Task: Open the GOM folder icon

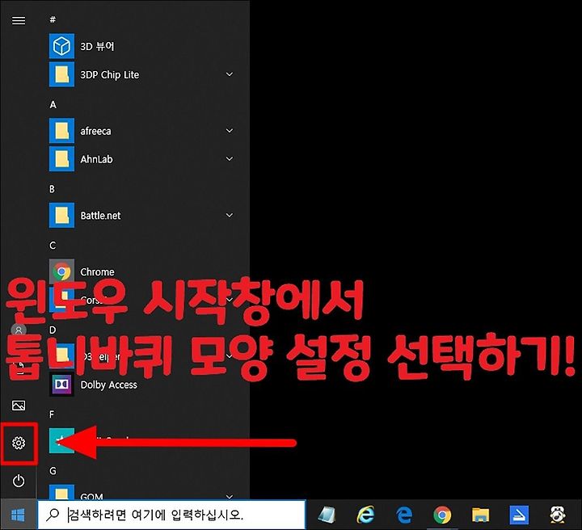Action: 61,492
